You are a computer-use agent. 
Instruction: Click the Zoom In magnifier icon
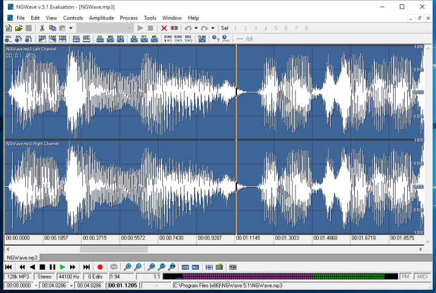[128, 267]
